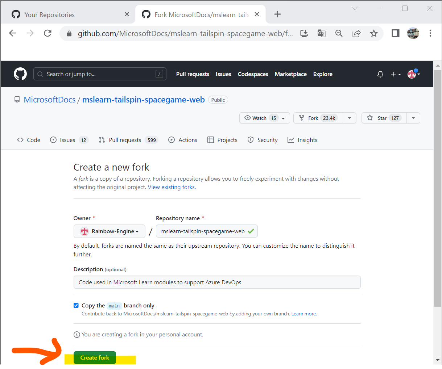Click the GitHub Octocat home logo

coord(20,74)
